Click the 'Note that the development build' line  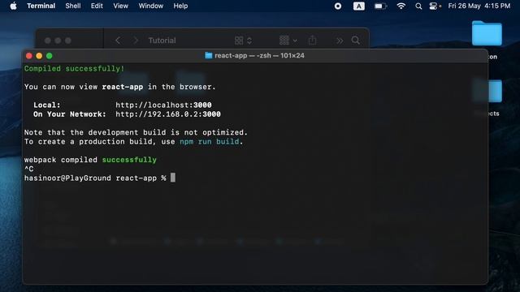click(x=136, y=132)
